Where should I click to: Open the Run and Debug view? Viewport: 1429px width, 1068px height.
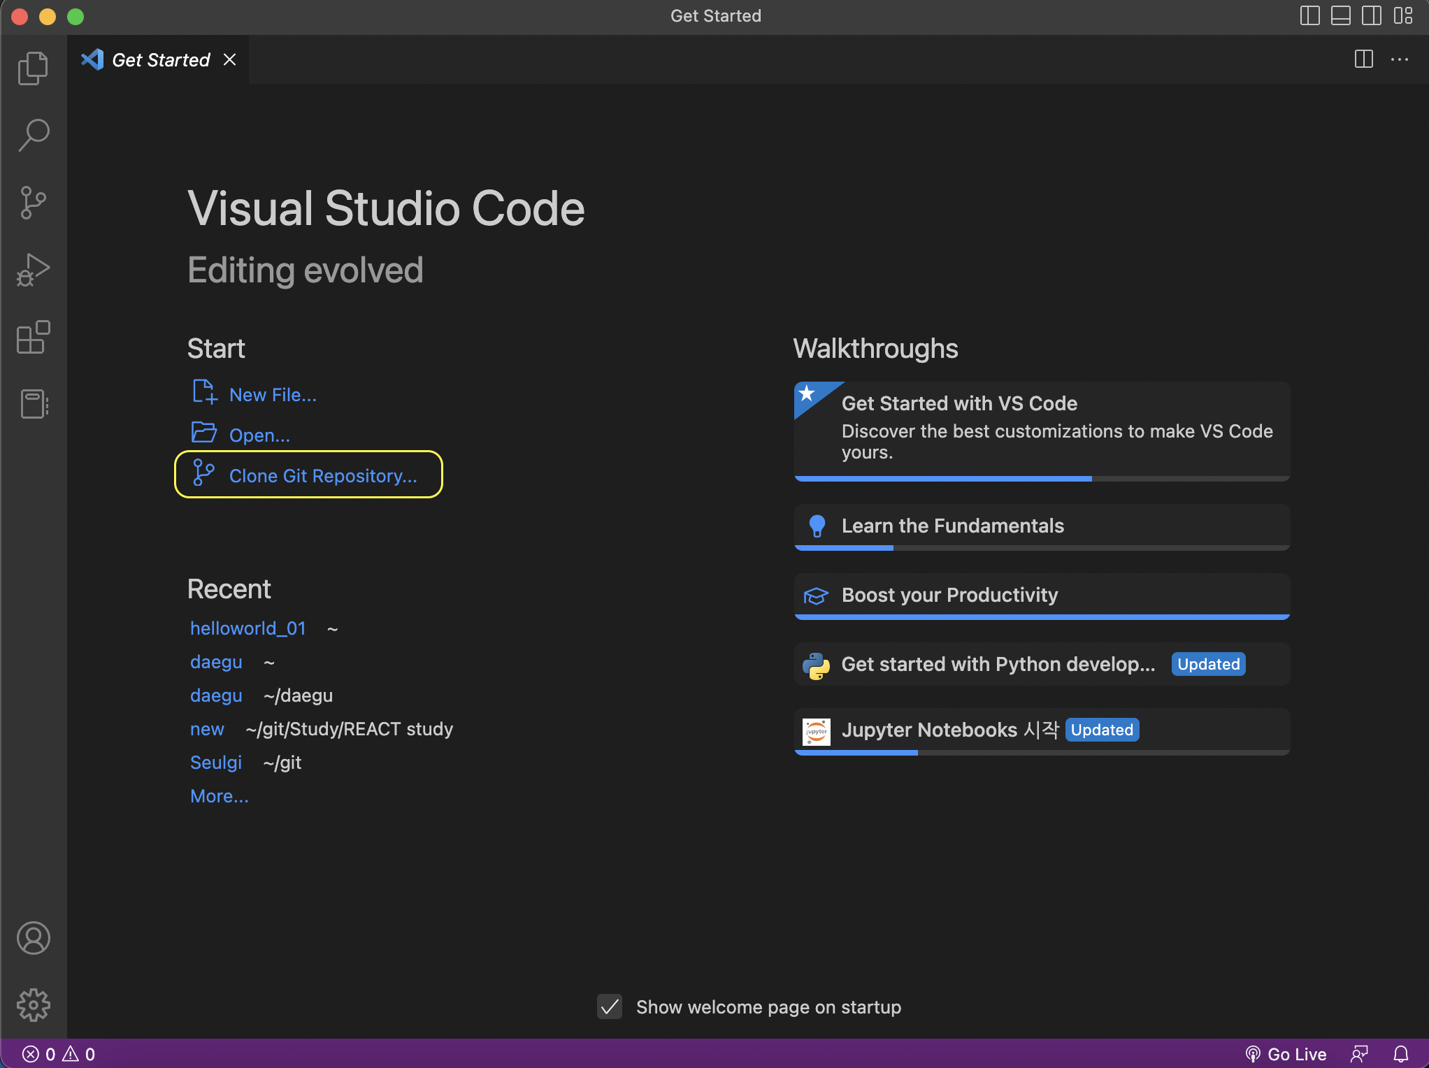click(33, 270)
